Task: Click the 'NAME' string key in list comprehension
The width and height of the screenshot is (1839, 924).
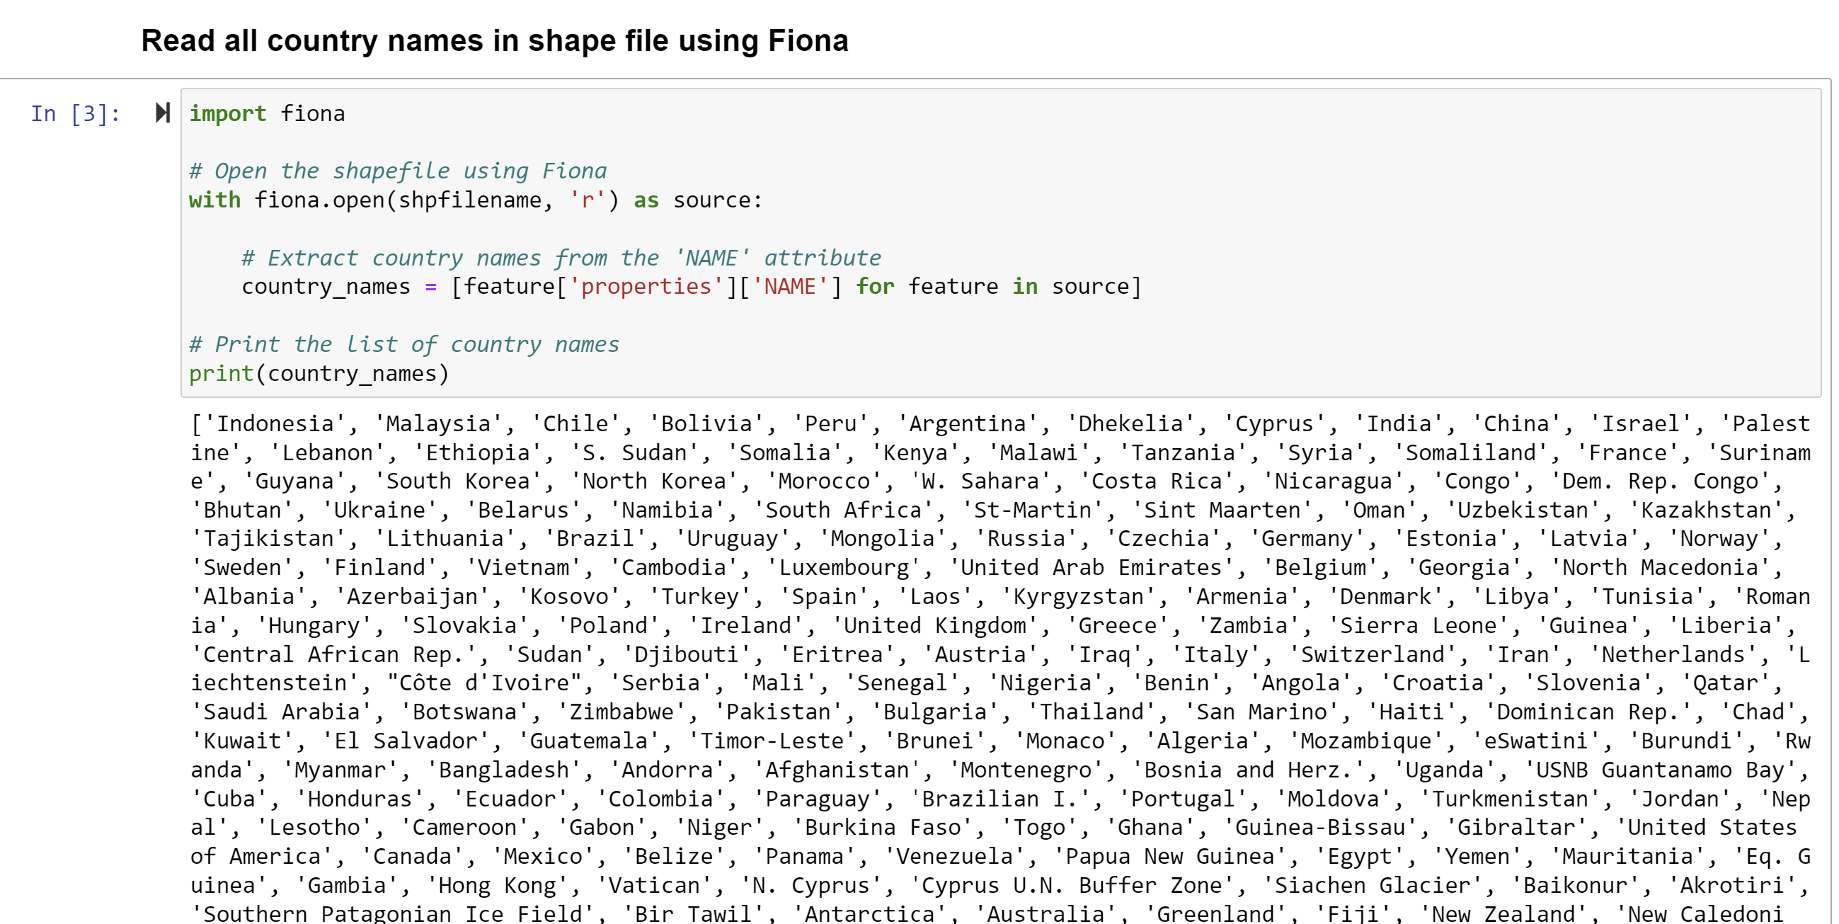Action: pyautogui.click(x=789, y=286)
